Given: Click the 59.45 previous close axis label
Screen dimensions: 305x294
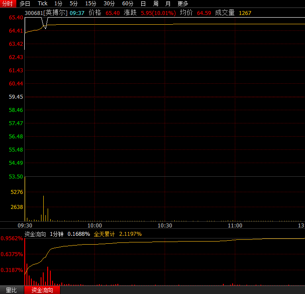Looking at the screenshot, I should pos(16,97).
